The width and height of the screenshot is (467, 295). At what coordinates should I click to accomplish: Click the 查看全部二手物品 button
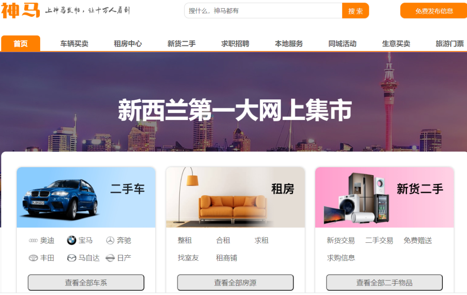[384, 282]
